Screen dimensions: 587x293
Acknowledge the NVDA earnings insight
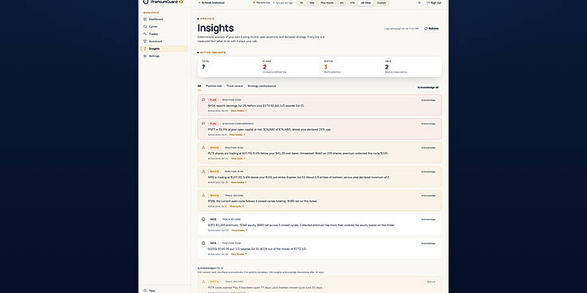pyautogui.click(x=428, y=100)
